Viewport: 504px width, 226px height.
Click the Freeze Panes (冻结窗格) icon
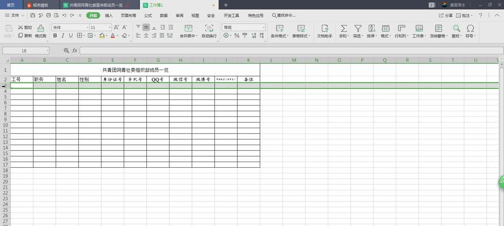coord(437,28)
